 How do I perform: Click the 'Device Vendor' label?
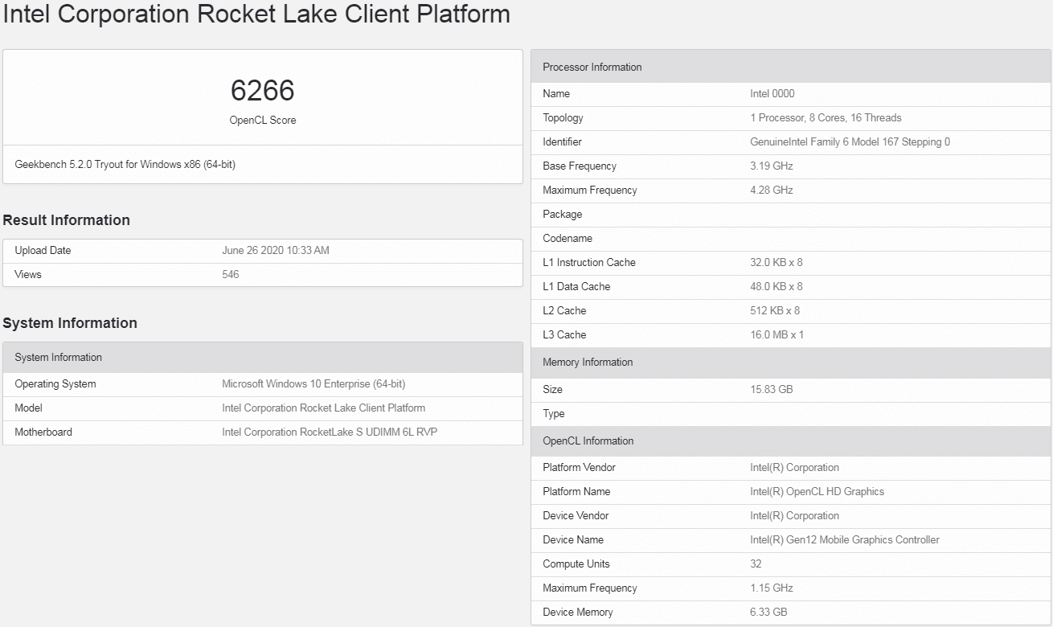pyautogui.click(x=576, y=516)
